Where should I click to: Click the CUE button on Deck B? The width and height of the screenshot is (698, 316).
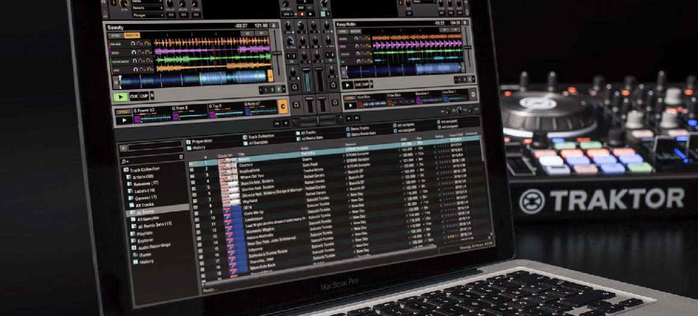point(358,85)
